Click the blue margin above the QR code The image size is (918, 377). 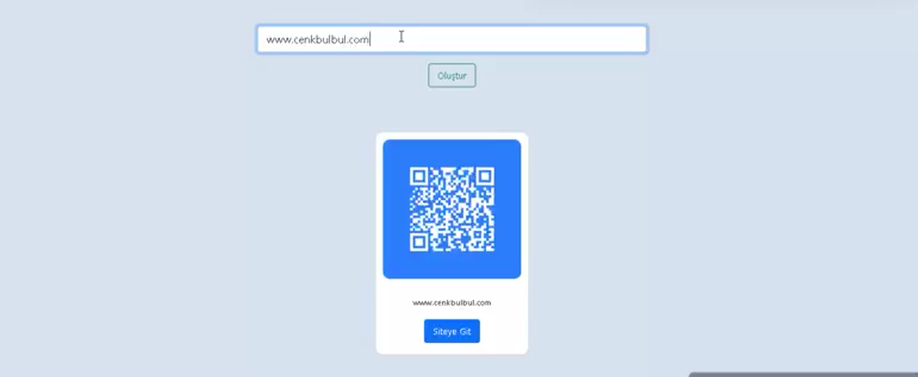(452, 153)
